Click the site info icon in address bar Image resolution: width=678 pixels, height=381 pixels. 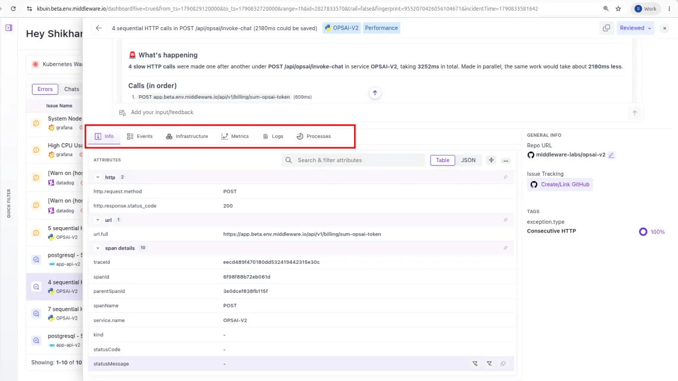click(30, 9)
